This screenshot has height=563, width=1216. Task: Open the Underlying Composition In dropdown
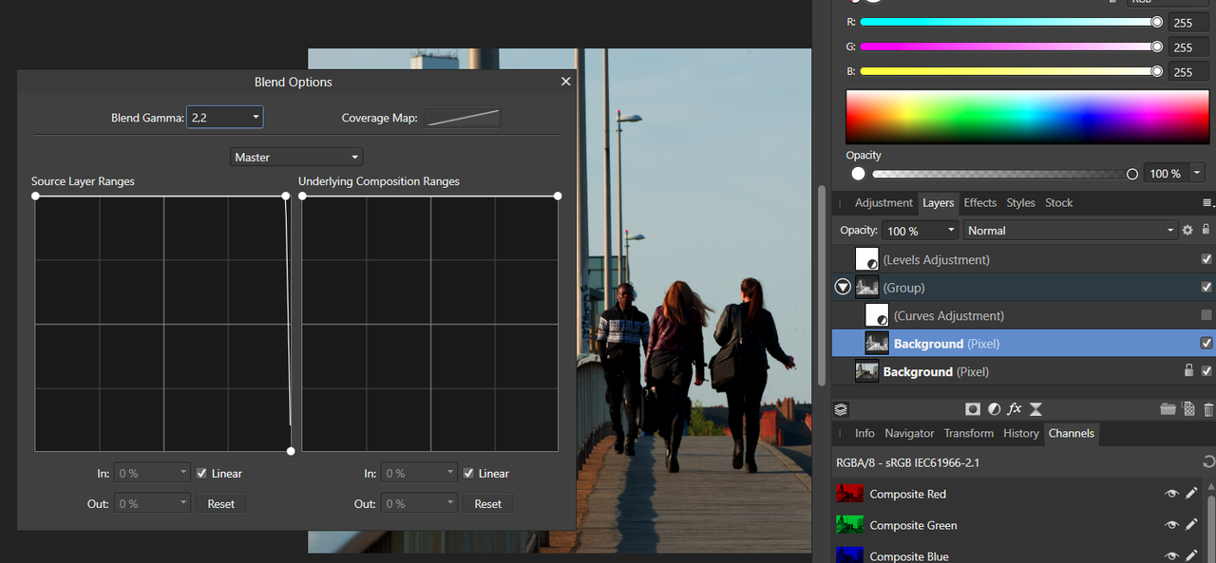tap(420, 473)
